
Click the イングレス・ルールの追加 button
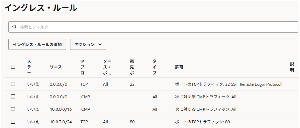pyautogui.click(x=37, y=44)
